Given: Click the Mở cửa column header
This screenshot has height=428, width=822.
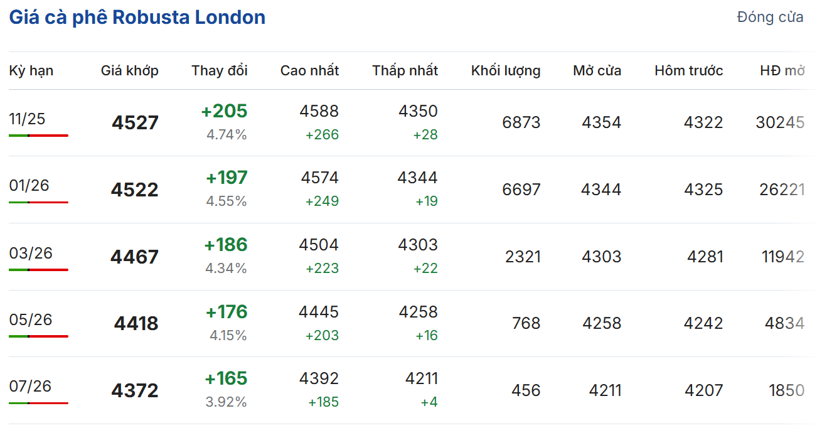Looking at the screenshot, I should (x=597, y=71).
